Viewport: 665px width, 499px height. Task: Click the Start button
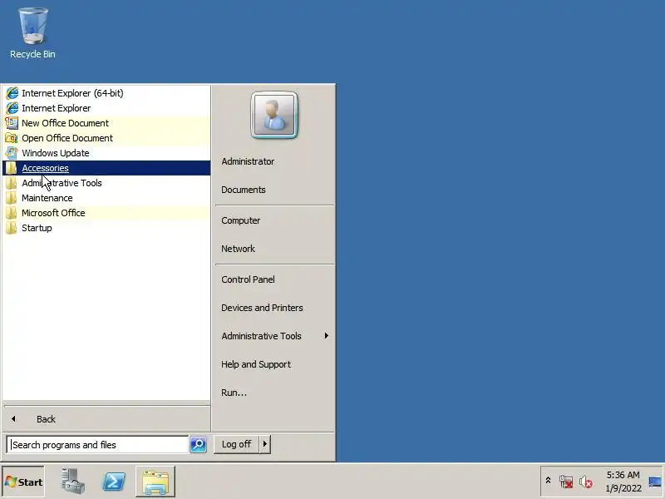coord(23,482)
